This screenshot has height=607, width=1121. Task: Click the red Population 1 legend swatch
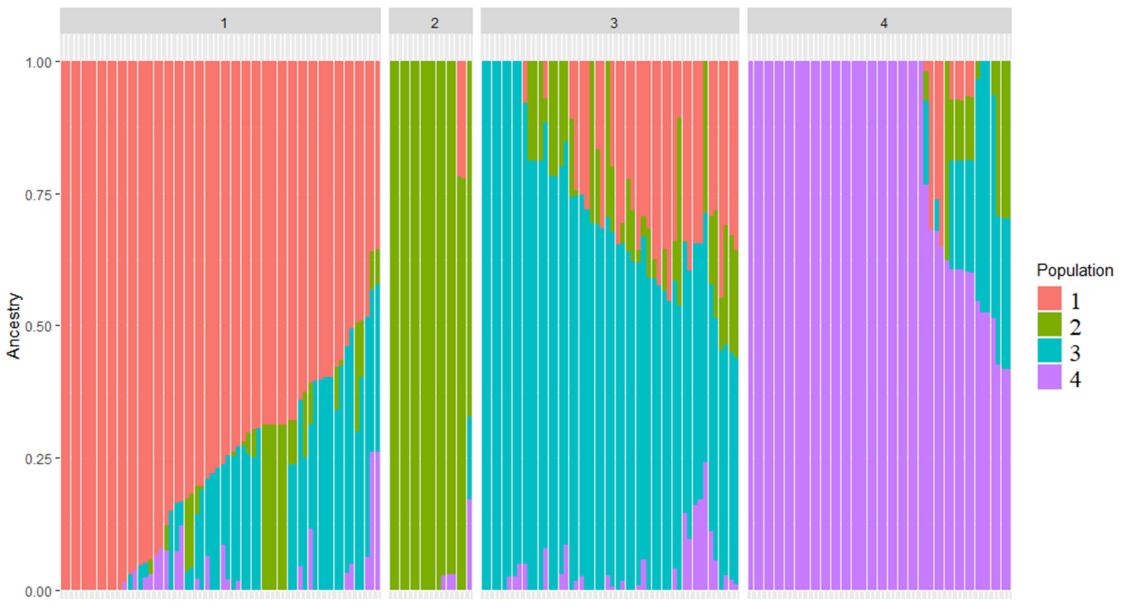1049,298
